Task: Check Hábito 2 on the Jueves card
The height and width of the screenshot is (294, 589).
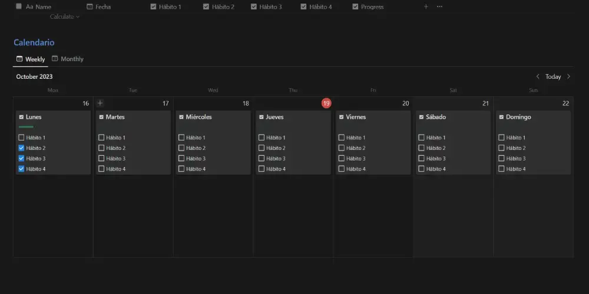Action: coord(262,148)
